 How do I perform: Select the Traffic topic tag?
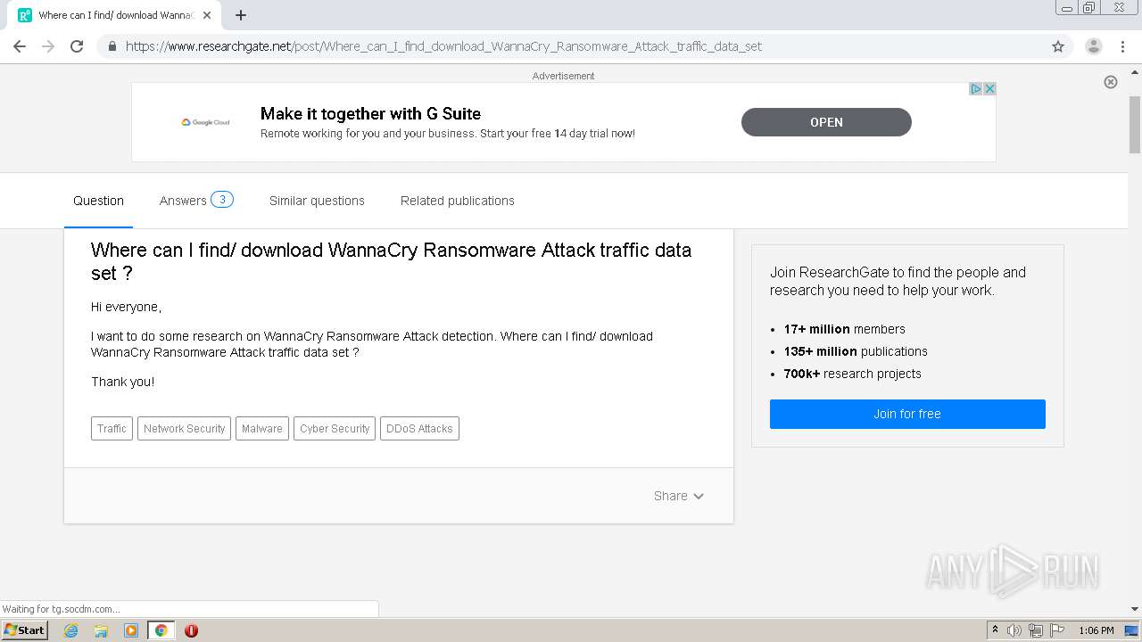coord(112,429)
